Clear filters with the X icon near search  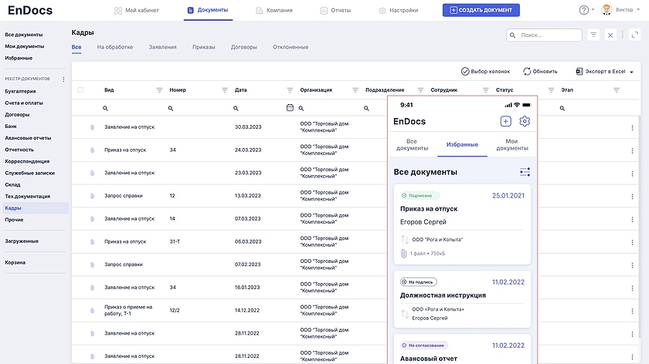(x=610, y=35)
